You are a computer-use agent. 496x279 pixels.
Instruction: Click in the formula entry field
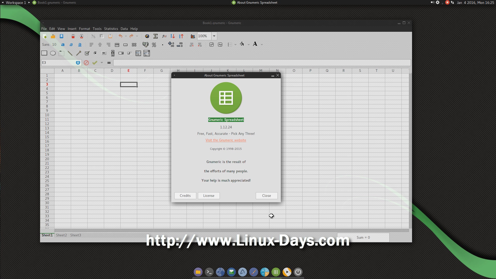click(x=262, y=63)
